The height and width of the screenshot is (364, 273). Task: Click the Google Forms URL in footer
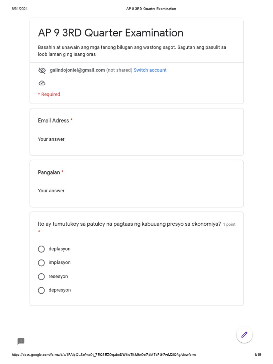(104, 355)
